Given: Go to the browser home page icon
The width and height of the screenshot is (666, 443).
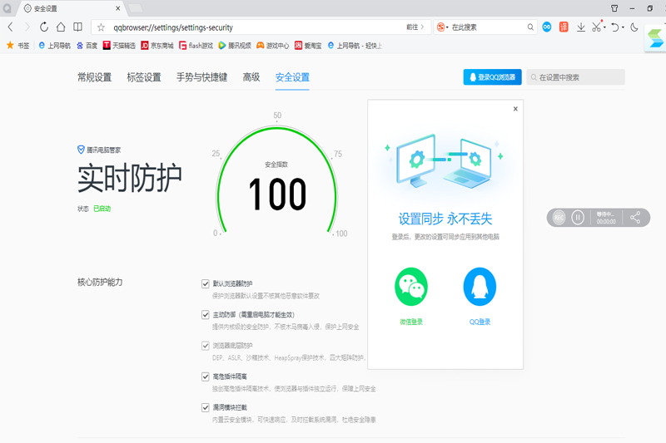Looking at the screenshot, I should coord(60,27).
